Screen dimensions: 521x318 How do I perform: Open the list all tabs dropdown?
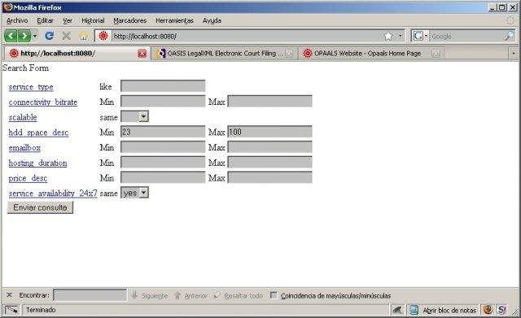pyautogui.click(x=514, y=53)
